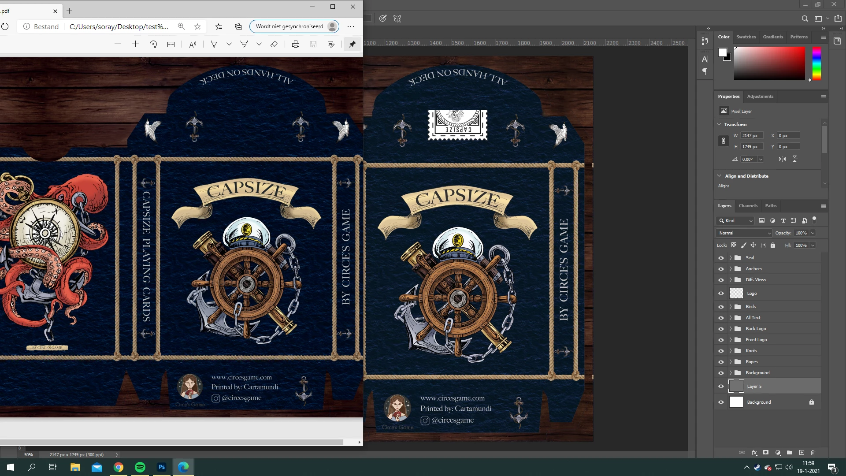Toggle visibility of the Layer 5 layer

click(x=721, y=387)
